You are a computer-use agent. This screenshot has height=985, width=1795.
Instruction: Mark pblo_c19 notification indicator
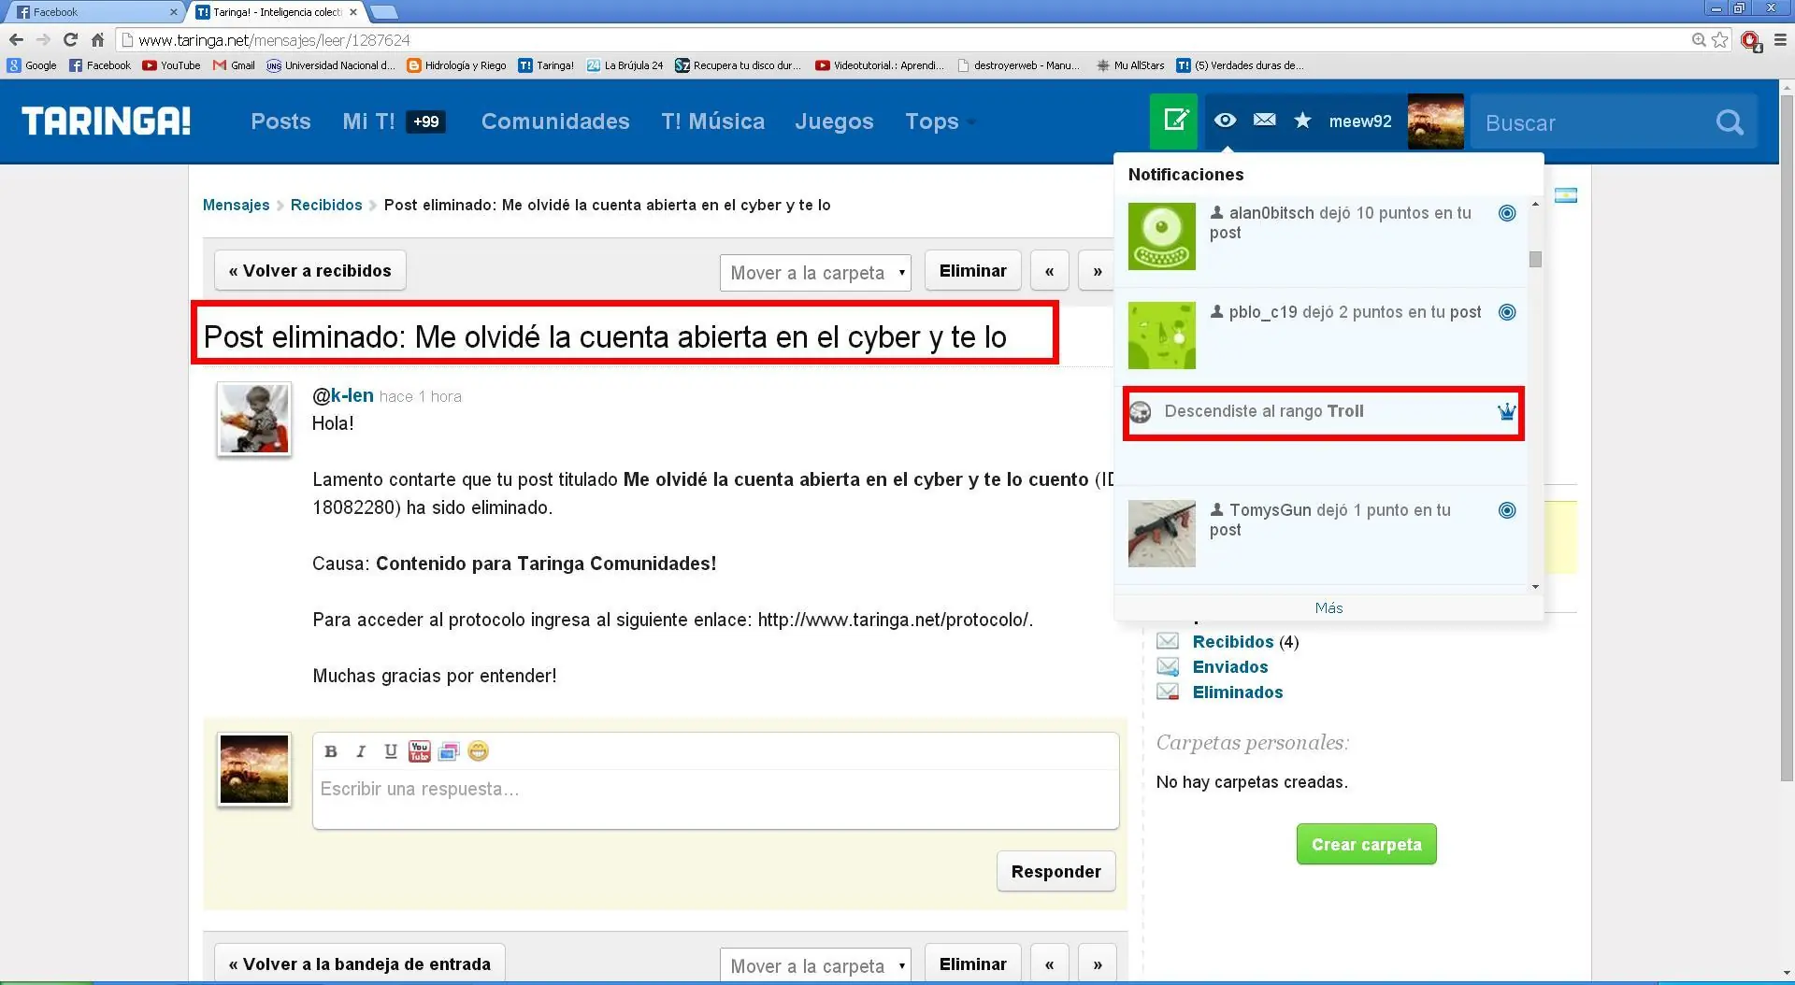click(1507, 312)
